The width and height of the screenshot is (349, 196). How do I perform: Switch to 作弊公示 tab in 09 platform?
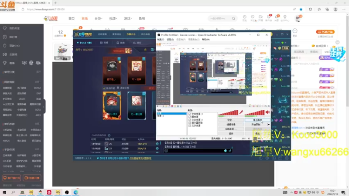pyautogui.click(x=131, y=34)
